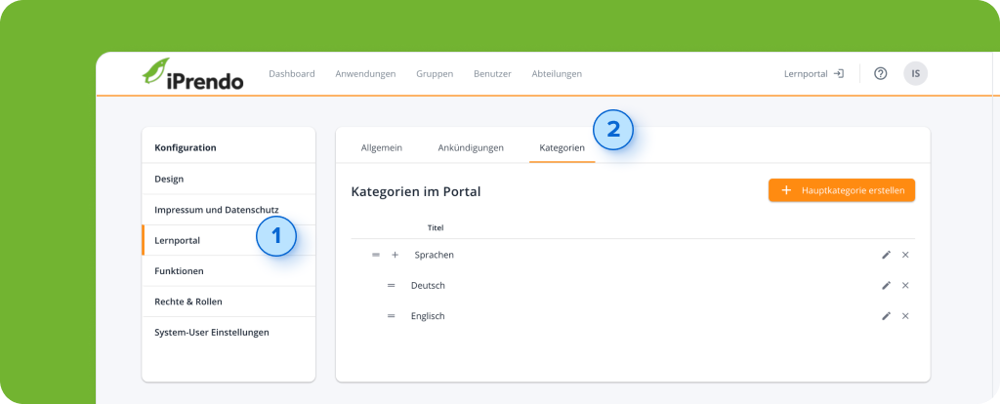Open the IS user avatar menu

point(915,73)
